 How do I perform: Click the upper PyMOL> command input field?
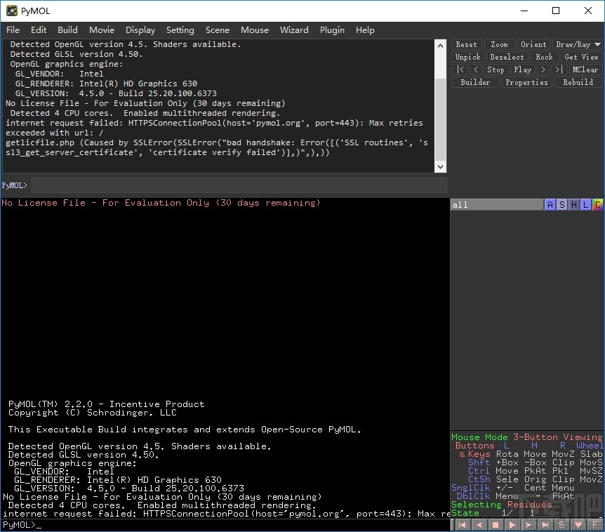(239, 185)
